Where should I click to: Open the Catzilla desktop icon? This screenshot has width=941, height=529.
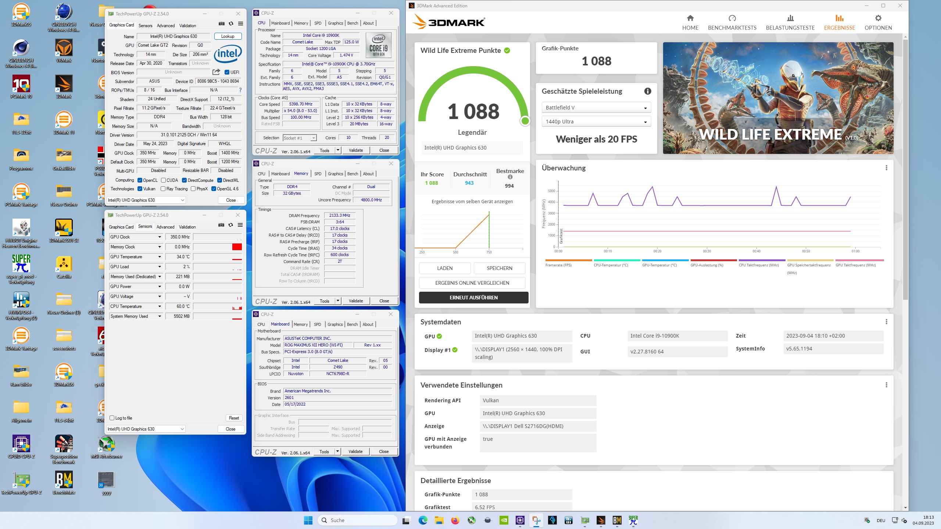coord(64,267)
